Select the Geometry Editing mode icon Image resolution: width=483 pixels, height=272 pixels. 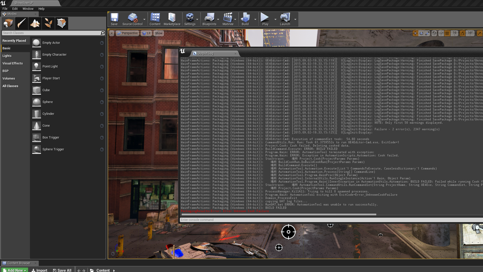coord(62,23)
